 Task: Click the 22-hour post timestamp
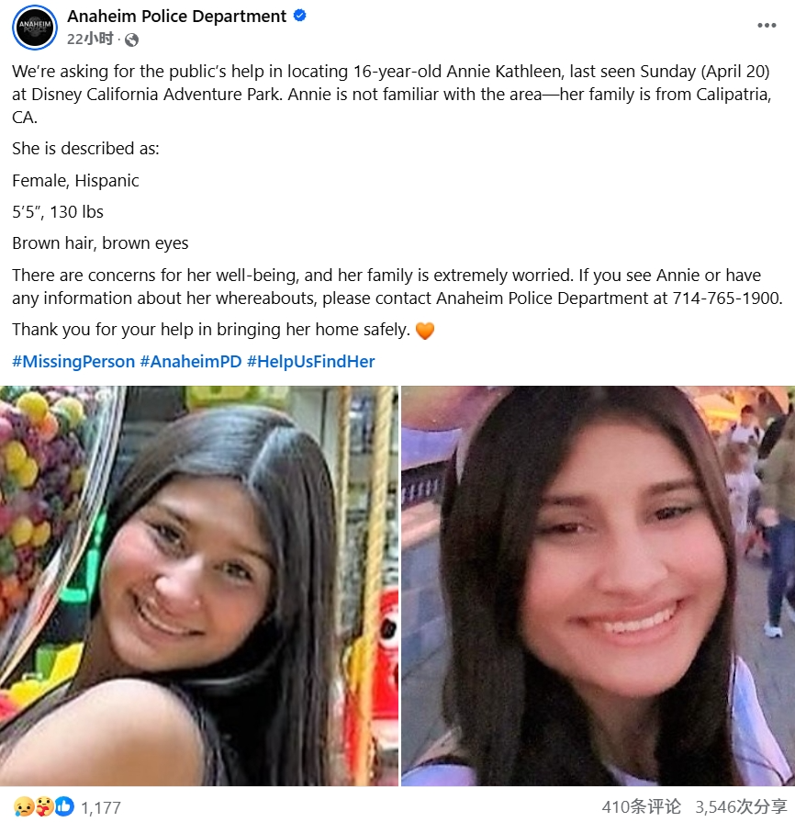pyautogui.click(x=90, y=39)
